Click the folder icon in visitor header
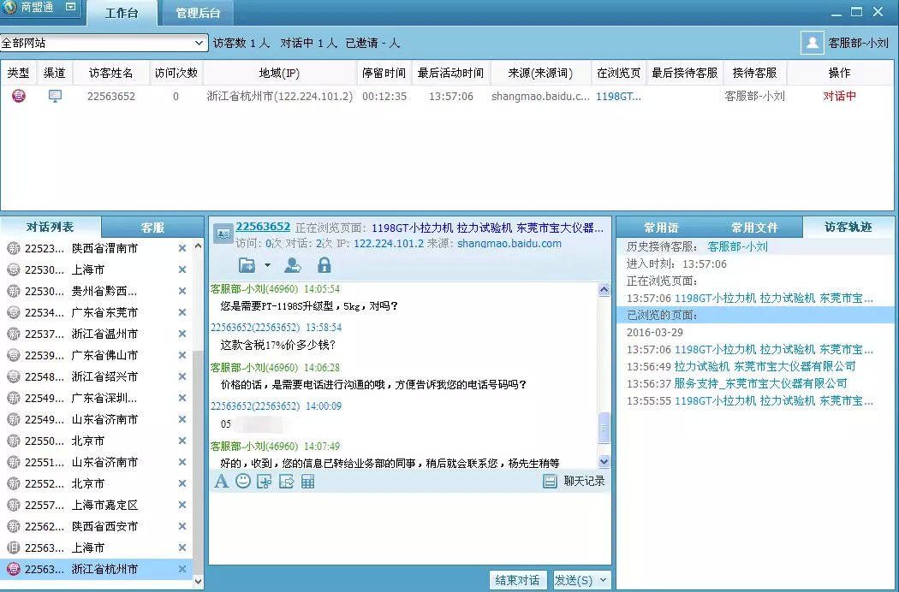 [x=247, y=265]
